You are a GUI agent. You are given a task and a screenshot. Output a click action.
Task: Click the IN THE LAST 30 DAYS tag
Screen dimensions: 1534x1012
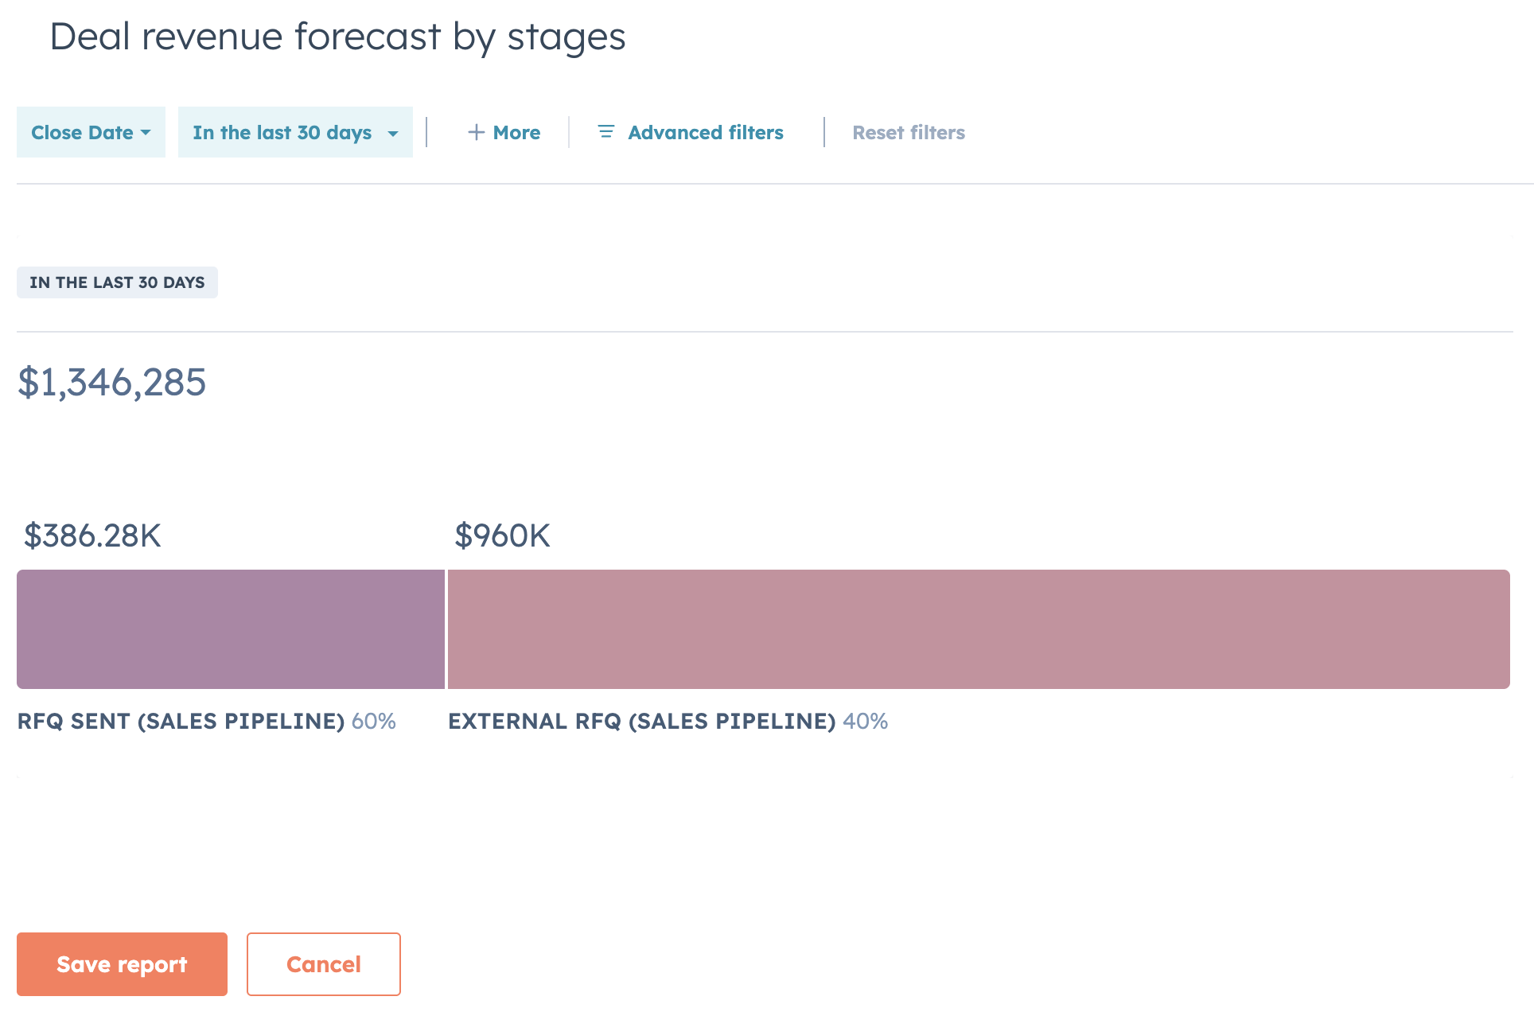[117, 282]
